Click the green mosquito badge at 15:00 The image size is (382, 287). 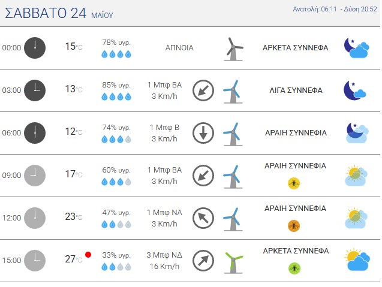(x=294, y=268)
